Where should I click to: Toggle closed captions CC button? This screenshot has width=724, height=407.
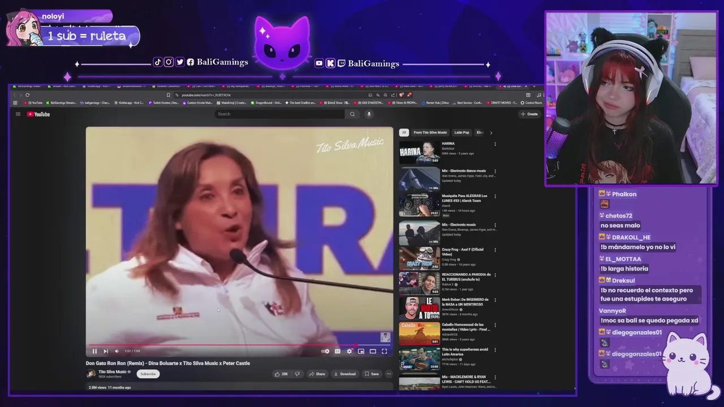click(x=338, y=351)
